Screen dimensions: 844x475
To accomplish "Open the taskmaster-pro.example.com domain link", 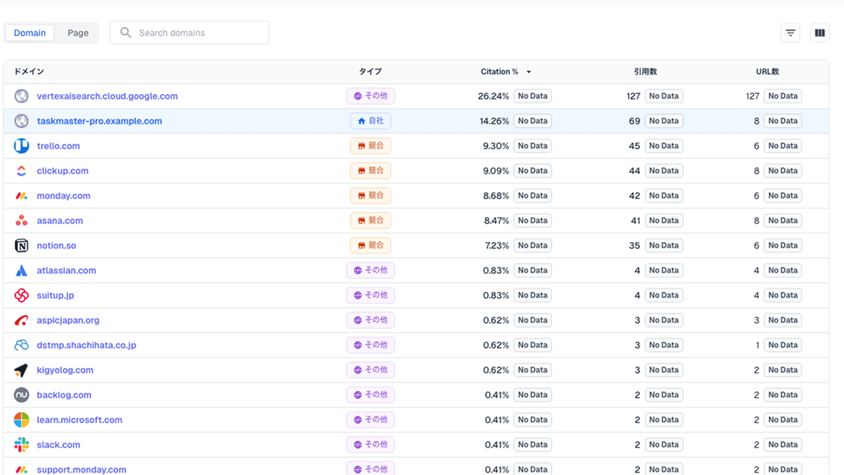I will (x=99, y=121).
